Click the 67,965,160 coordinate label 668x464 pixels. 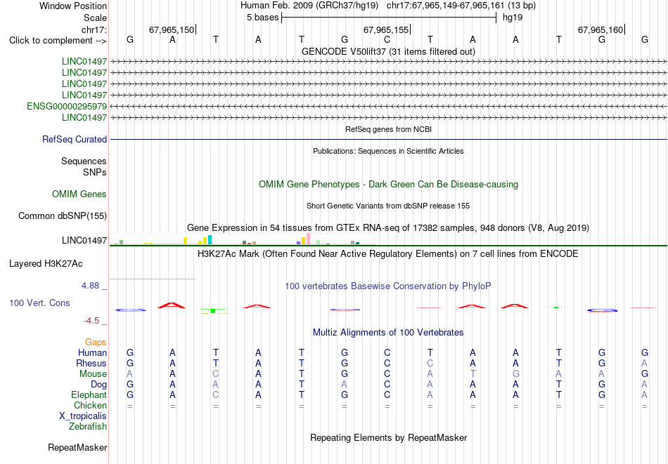tap(600, 29)
